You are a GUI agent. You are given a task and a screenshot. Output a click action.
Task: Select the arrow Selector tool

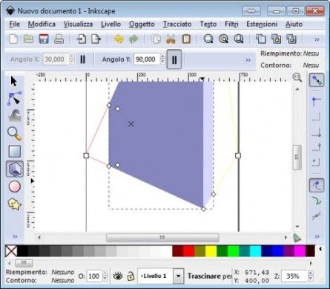click(14, 81)
